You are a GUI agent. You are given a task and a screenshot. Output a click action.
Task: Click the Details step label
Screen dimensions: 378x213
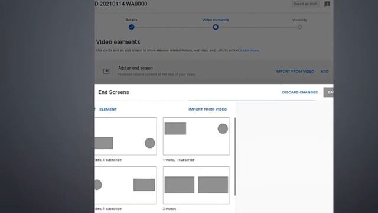click(131, 20)
